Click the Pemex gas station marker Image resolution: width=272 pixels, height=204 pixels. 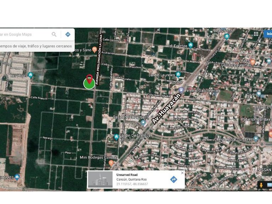(181, 90)
